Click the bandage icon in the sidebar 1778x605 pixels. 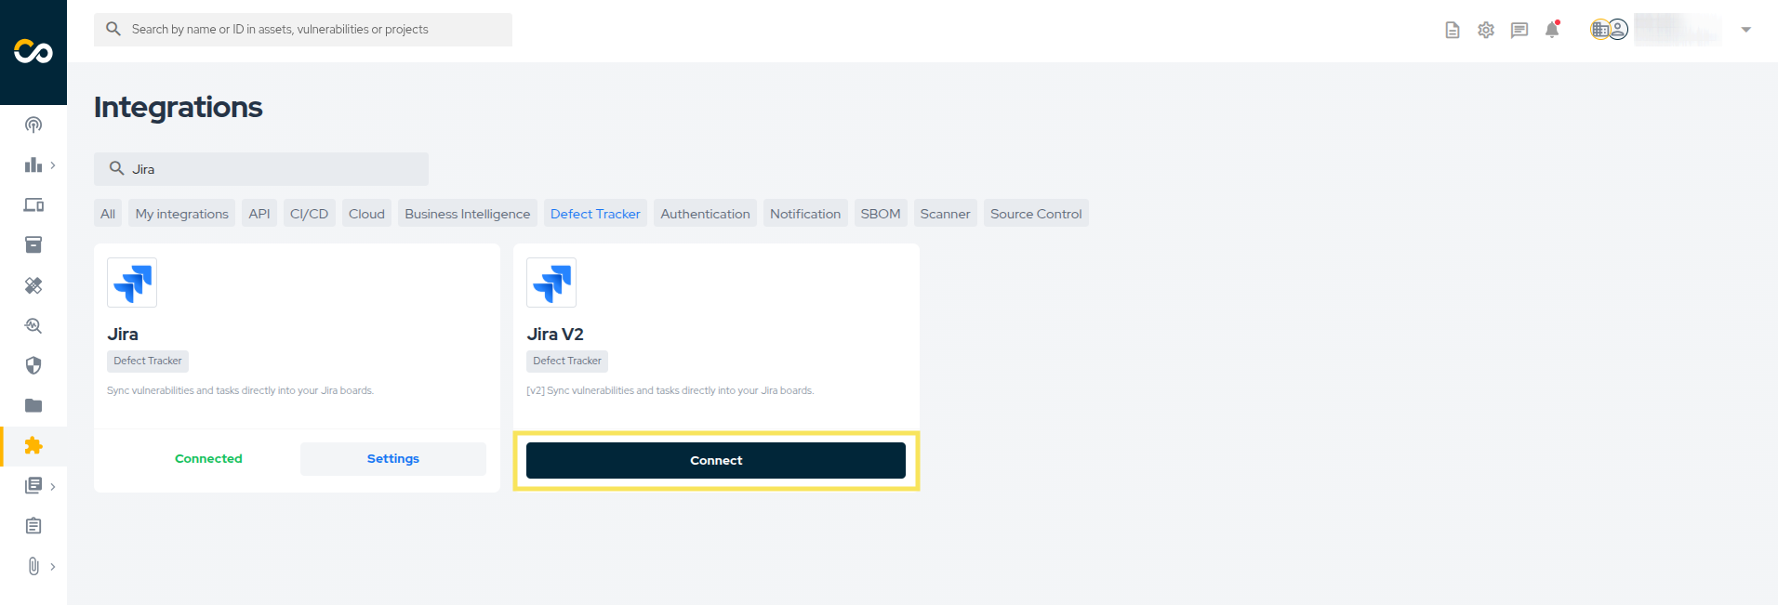click(x=33, y=285)
